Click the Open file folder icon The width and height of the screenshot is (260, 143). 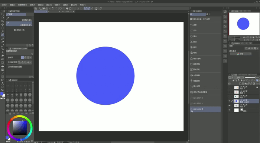click(43, 8)
